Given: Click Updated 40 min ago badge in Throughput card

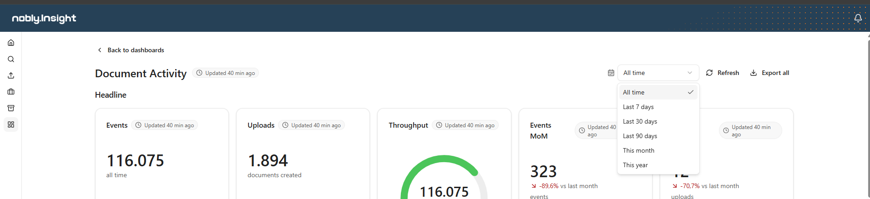Looking at the screenshot, I should (x=465, y=125).
